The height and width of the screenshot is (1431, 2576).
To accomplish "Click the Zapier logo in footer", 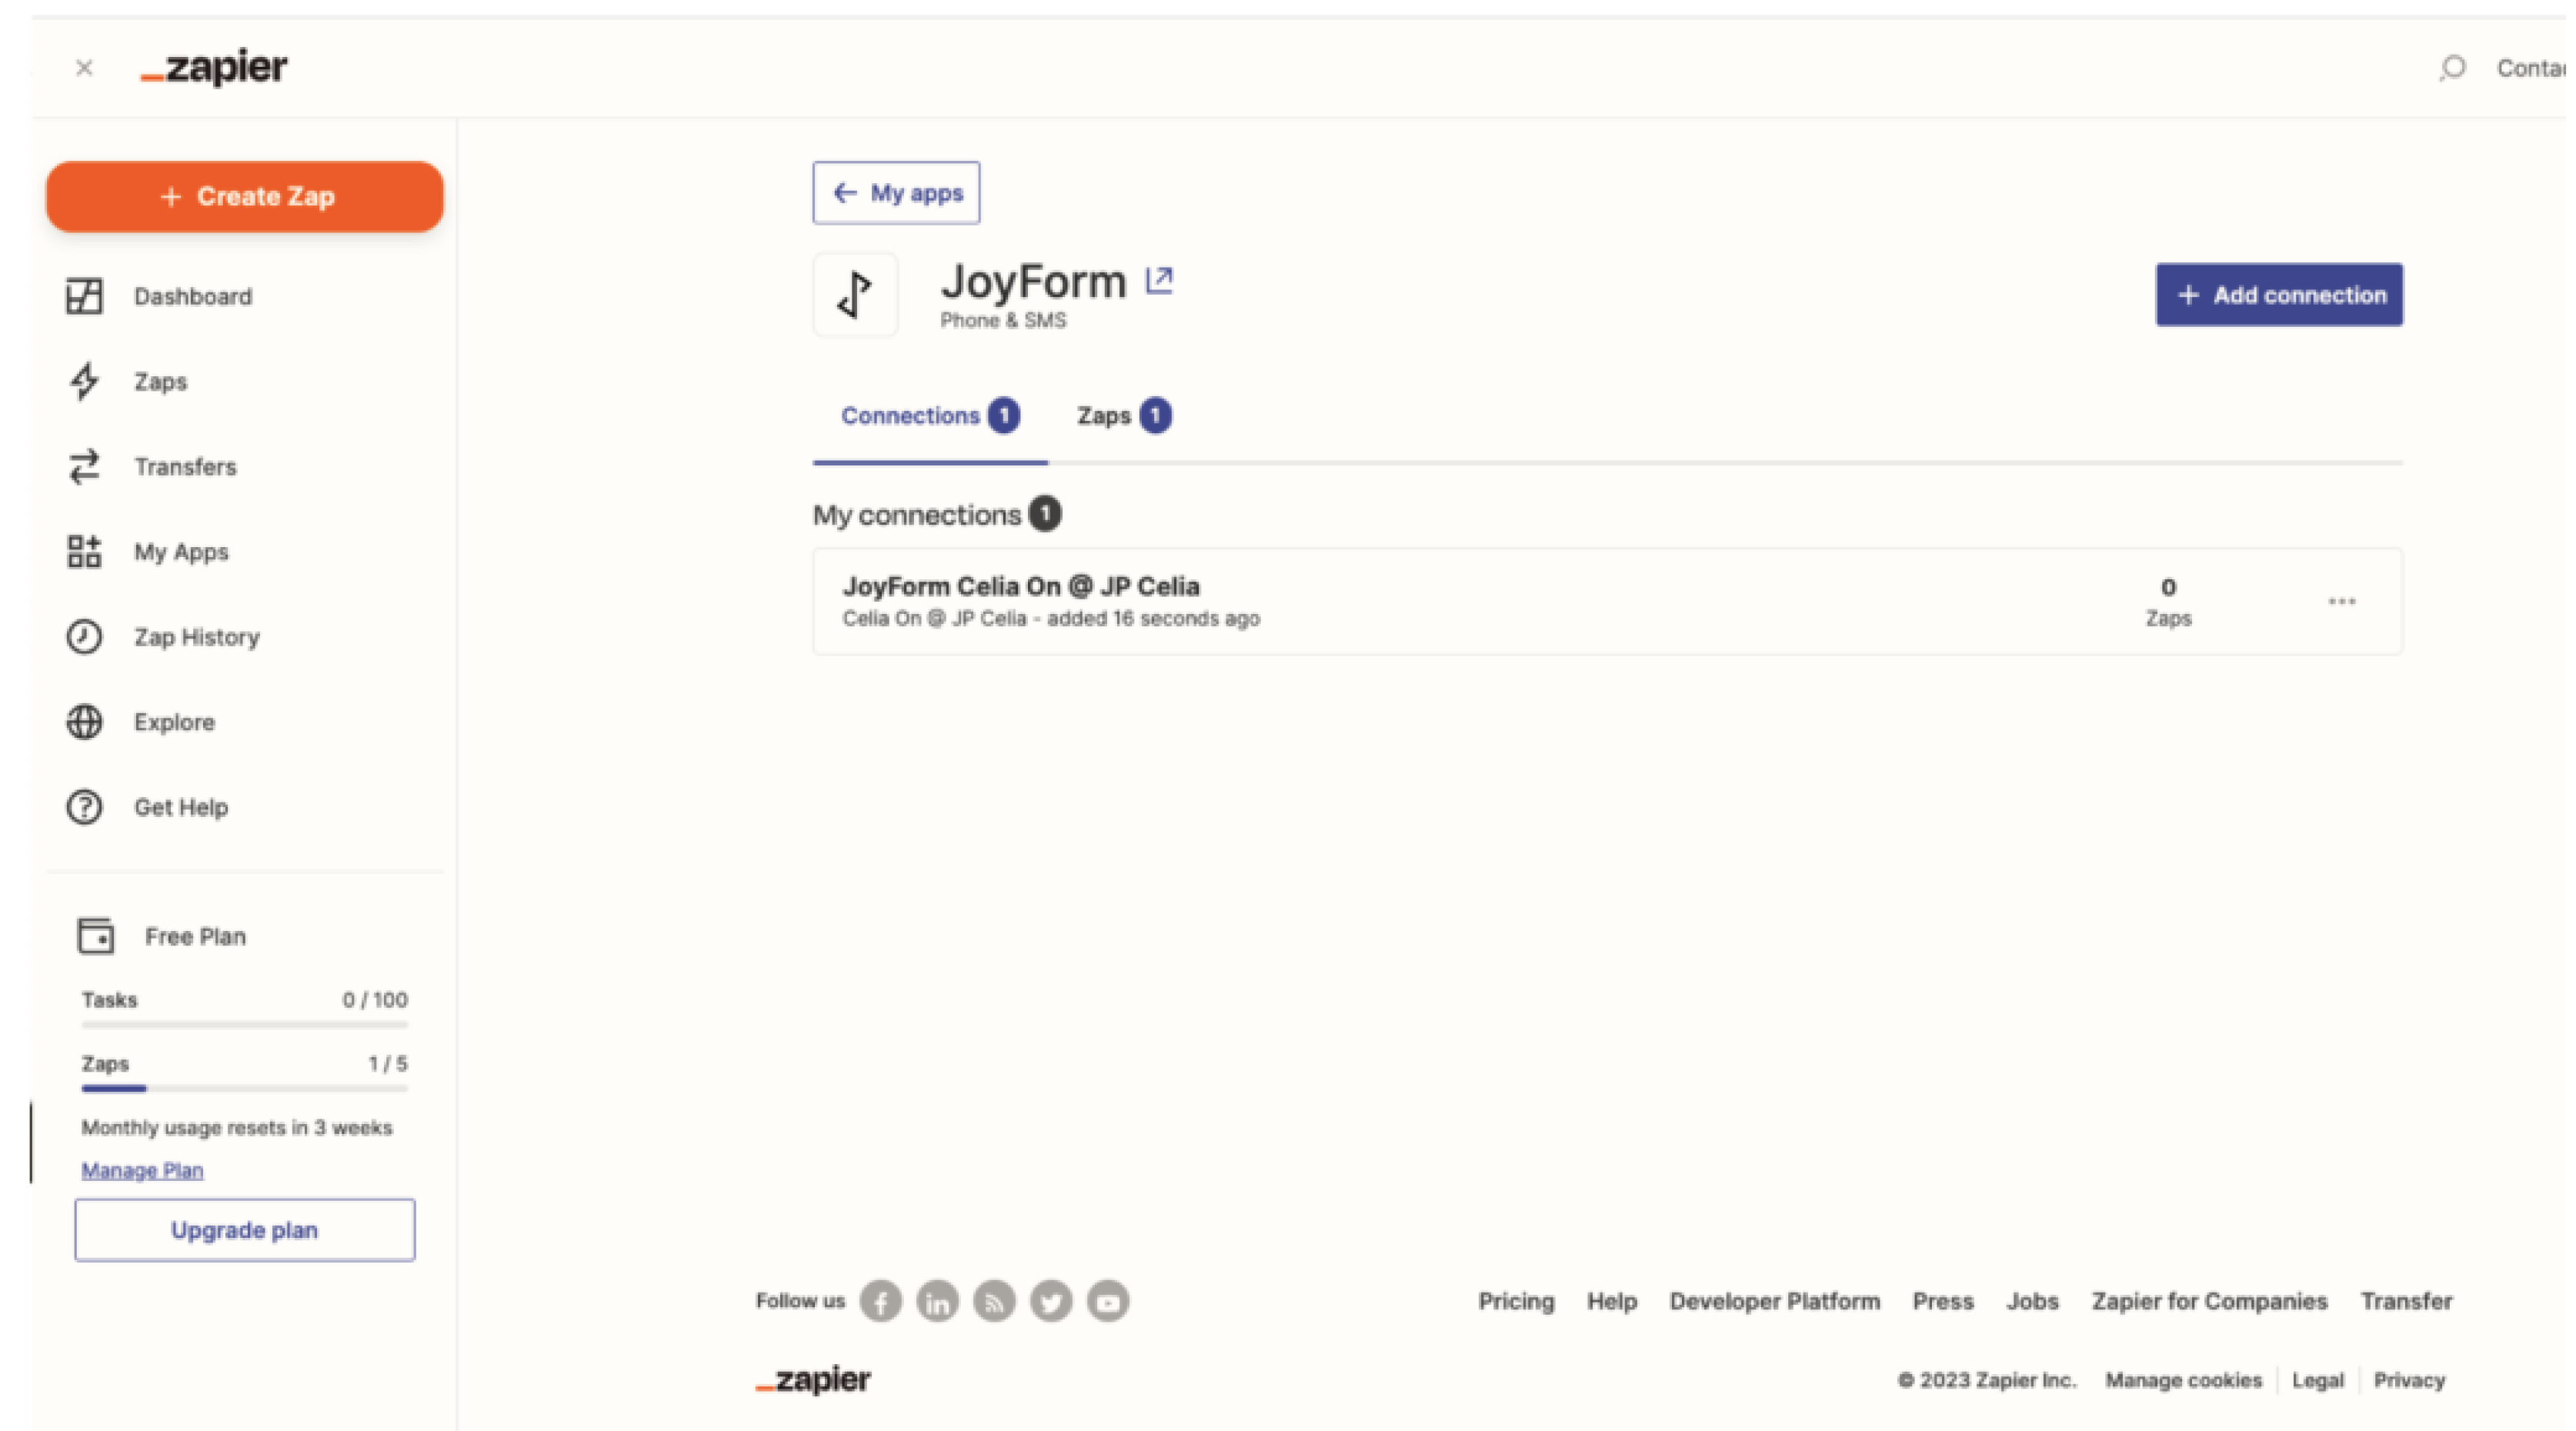I will click(x=813, y=1380).
